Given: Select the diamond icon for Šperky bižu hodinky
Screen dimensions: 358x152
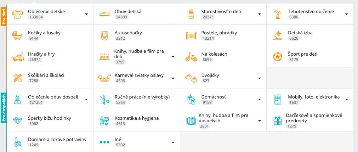Looking at the screenshot, I should tap(18, 121).
